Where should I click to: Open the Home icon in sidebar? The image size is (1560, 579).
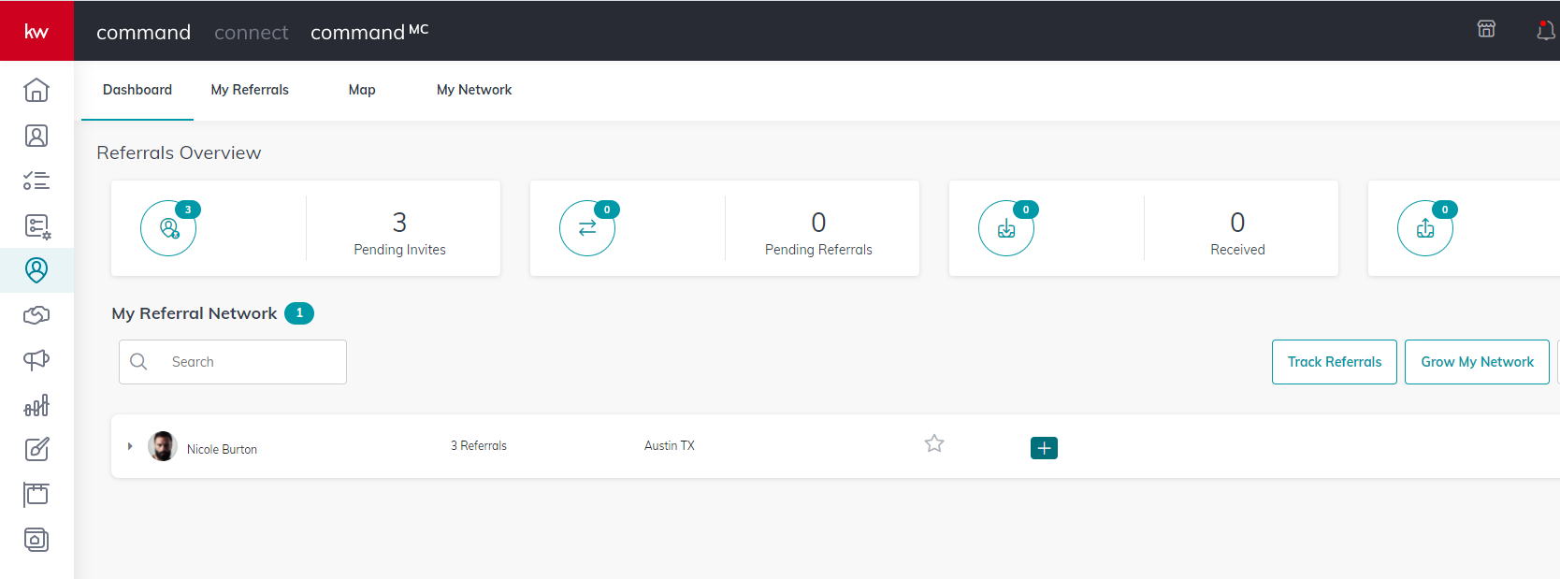[36, 90]
